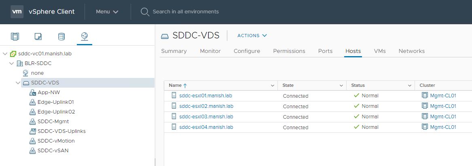
Task: Click cluster icon in the sddc-esxi04 row
Action: tap(425, 127)
